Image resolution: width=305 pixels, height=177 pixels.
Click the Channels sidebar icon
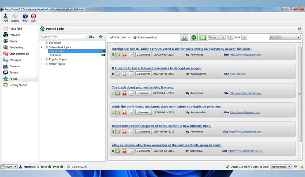pos(5,66)
